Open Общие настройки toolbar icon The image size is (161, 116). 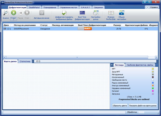click(x=122, y=13)
